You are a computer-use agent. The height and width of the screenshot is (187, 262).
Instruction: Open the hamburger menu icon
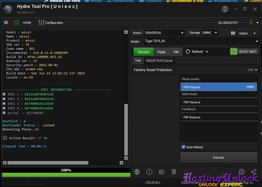(x=6, y=22)
